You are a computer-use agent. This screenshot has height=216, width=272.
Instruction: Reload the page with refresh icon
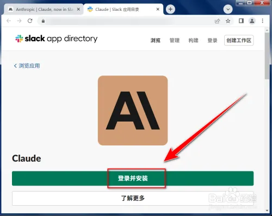30,21
